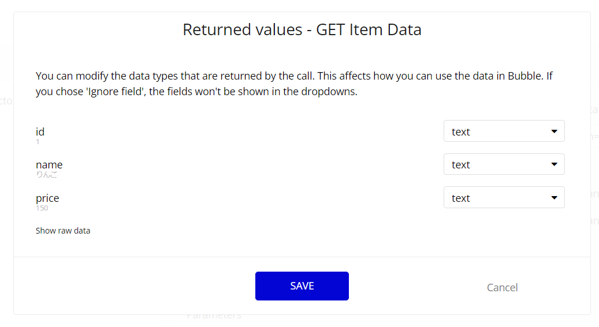The image size is (599, 327).
Task: Click the arrow icon on id dropdown
Action: [554, 131]
